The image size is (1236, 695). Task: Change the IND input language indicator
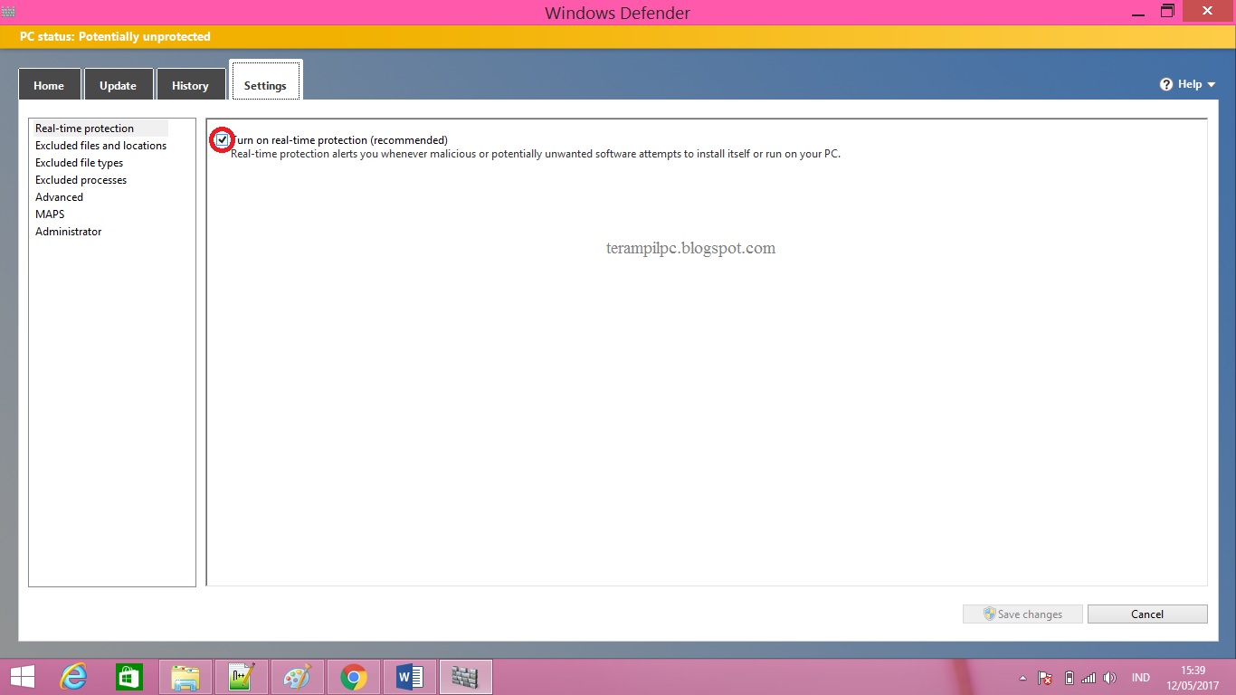pos(1141,678)
